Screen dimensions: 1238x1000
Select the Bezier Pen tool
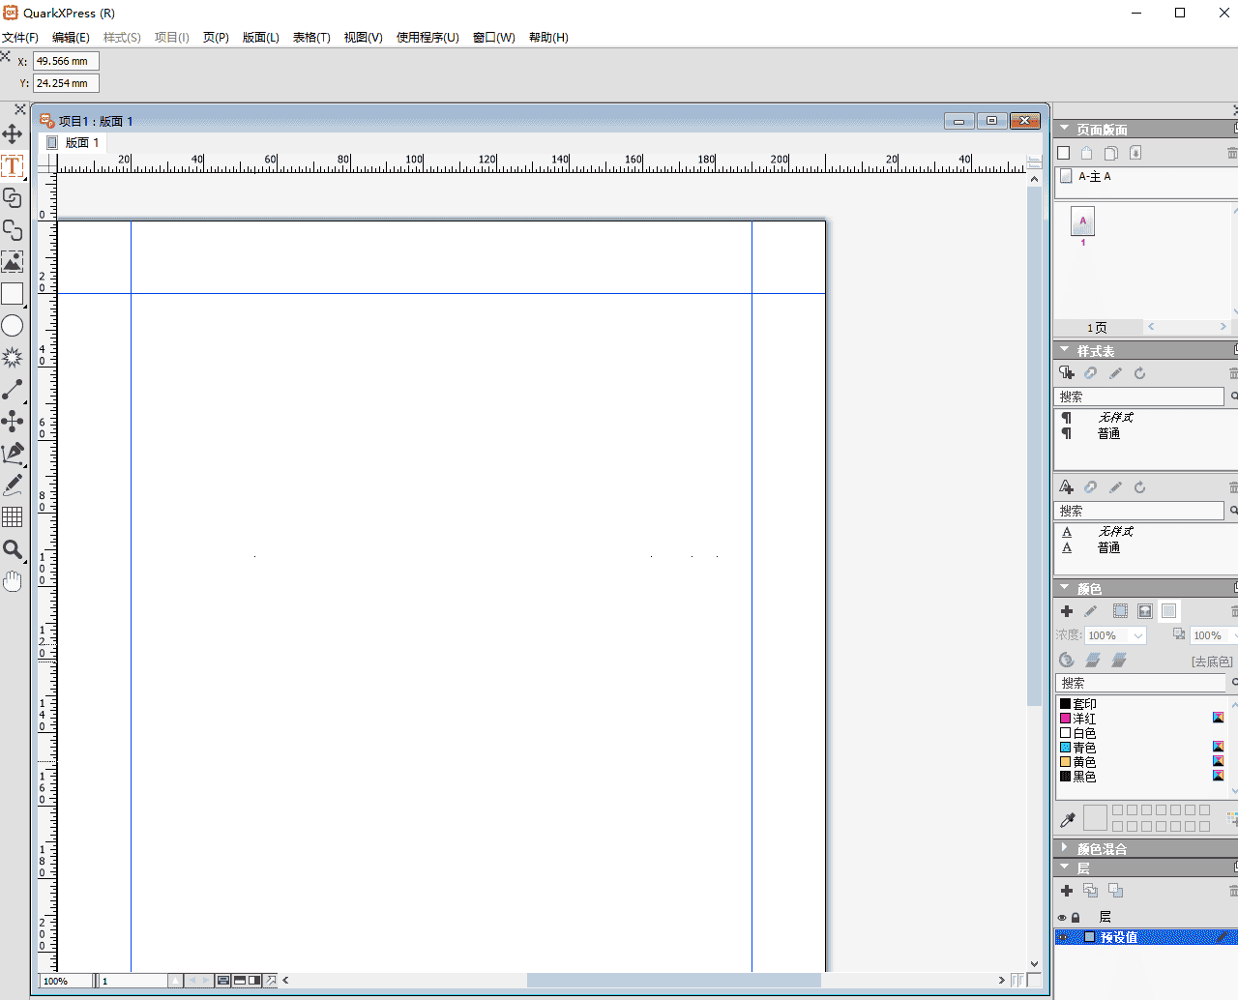click(x=13, y=453)
